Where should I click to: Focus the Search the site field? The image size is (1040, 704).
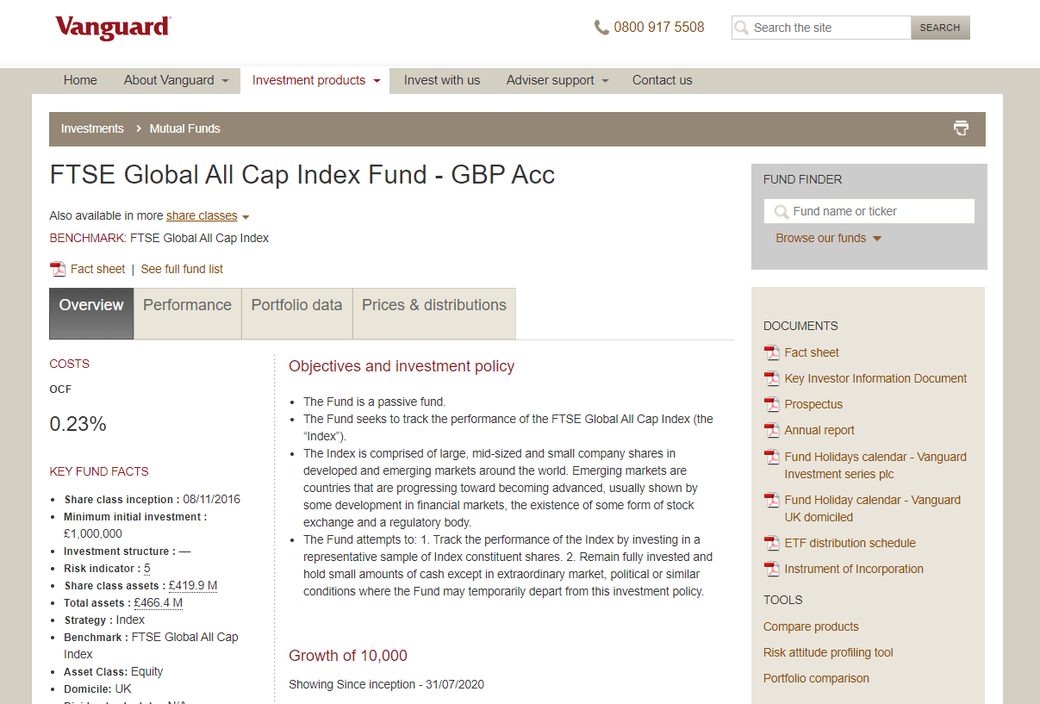821,28
